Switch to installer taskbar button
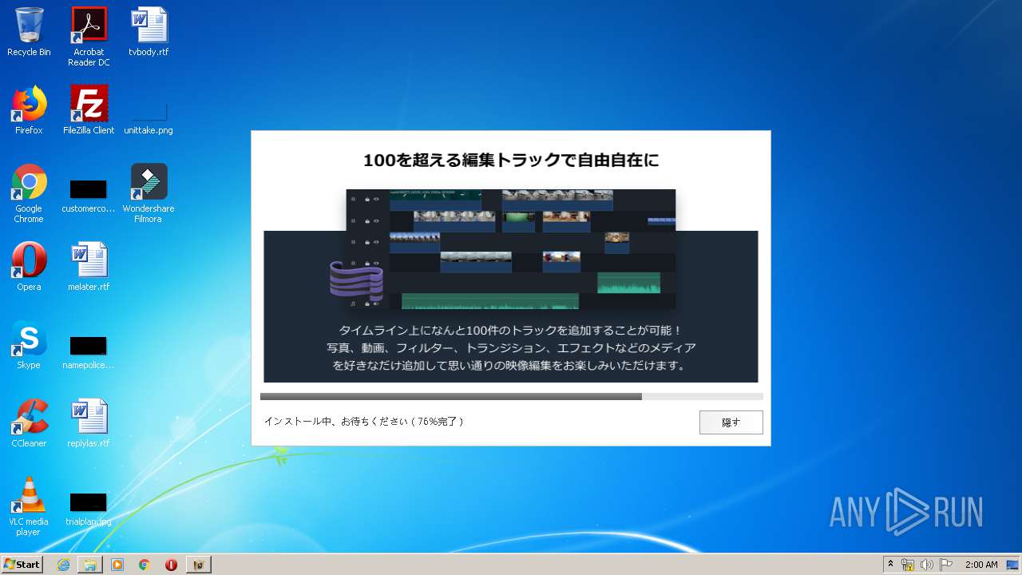Screen dimensions: 1022x575 pos(199,565)
